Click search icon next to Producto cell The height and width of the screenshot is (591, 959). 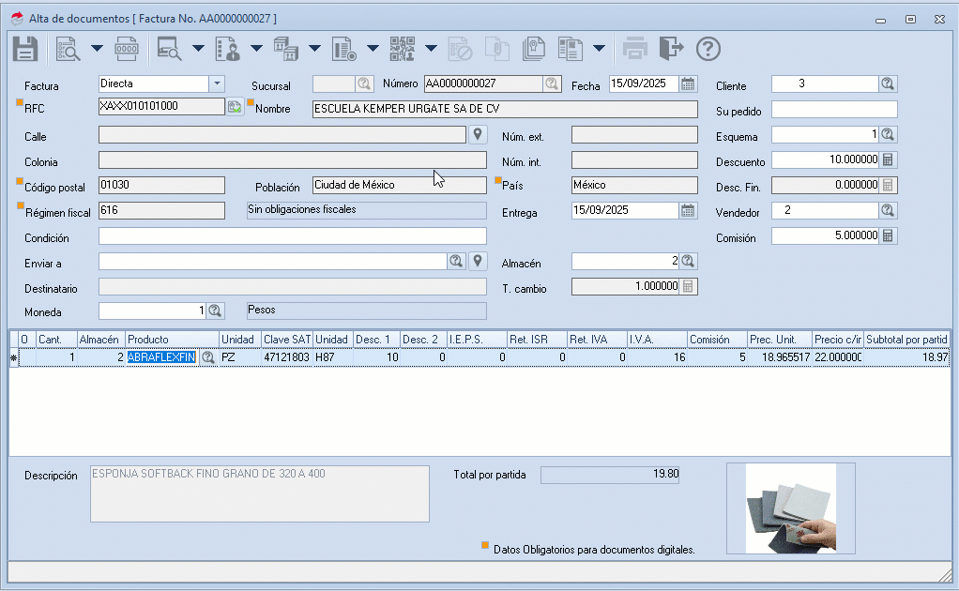coord(207,357)
